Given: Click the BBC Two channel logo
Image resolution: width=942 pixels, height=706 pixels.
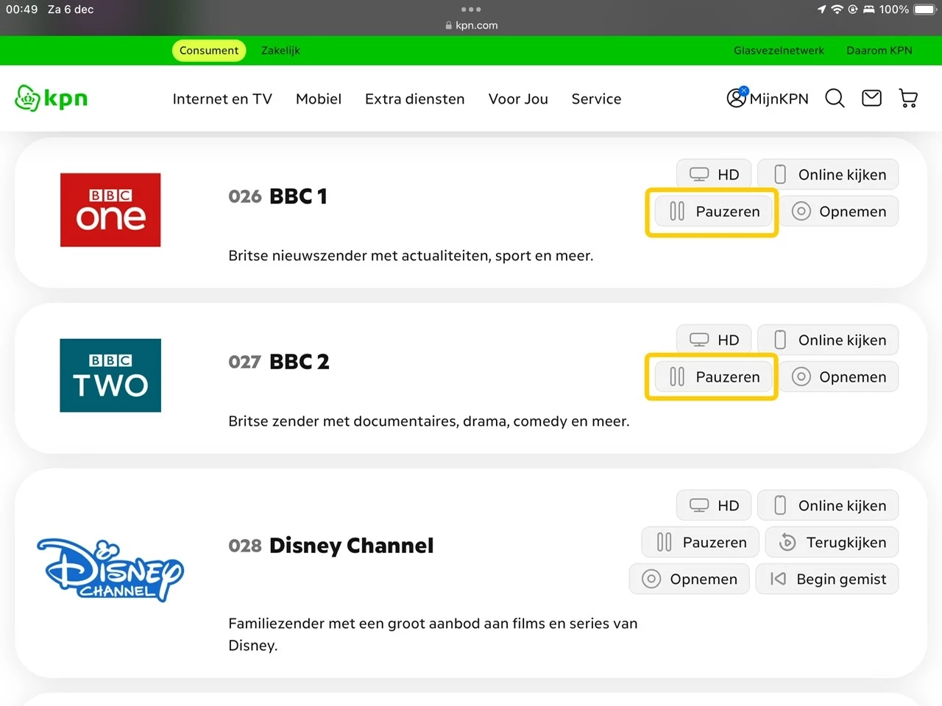Looking at the screenshot, I should pos(110,375).
